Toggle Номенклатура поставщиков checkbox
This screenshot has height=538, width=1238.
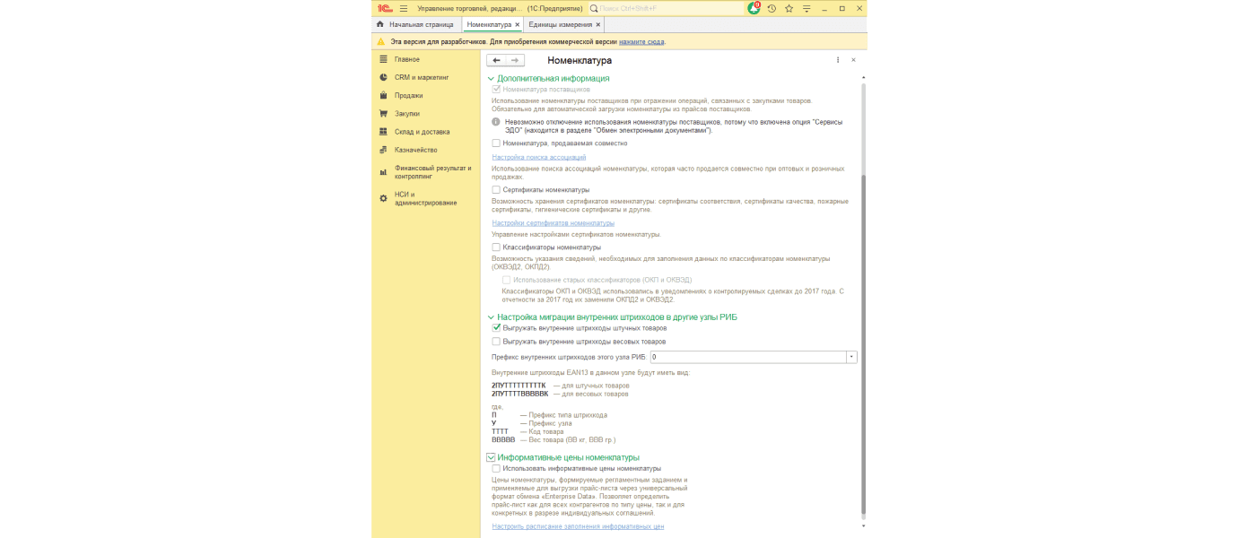click(x=496, y=90)
